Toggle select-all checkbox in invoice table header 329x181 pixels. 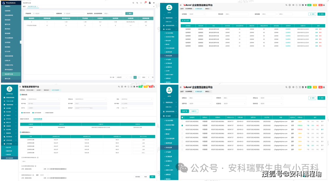click(x=182, y=118)
